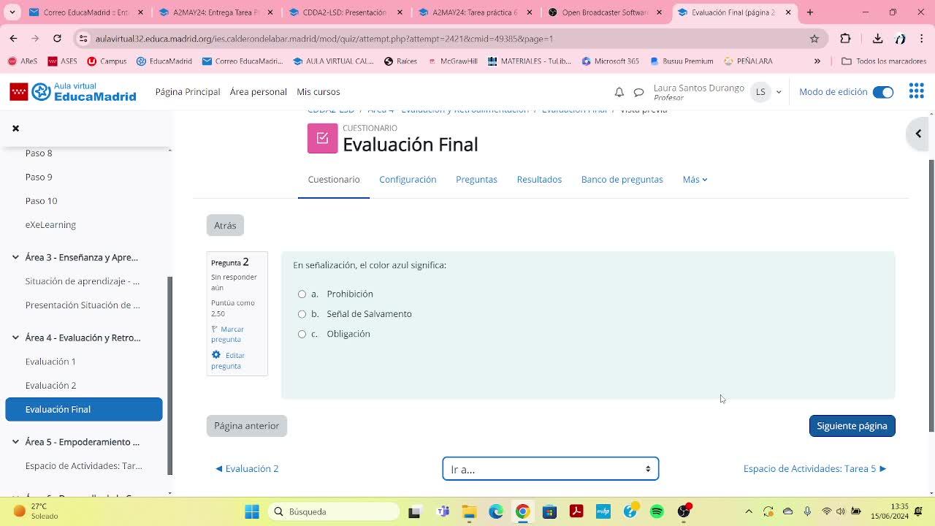935x526 pixels.
Task: Expand the Más menu in quiz navigation
Action: [x=695, y=180]
